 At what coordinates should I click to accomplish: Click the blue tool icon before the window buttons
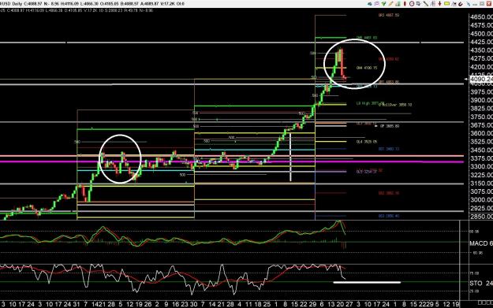469,4
